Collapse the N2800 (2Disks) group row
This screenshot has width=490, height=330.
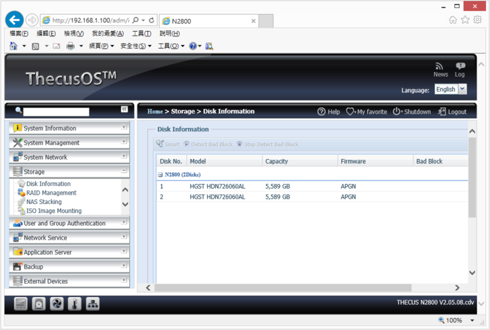click(x=160, y=174)
